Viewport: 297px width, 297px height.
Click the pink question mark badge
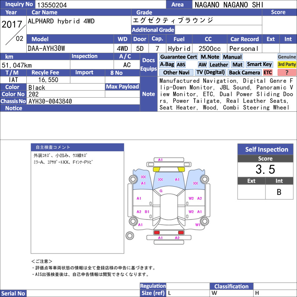pos(287,72)
